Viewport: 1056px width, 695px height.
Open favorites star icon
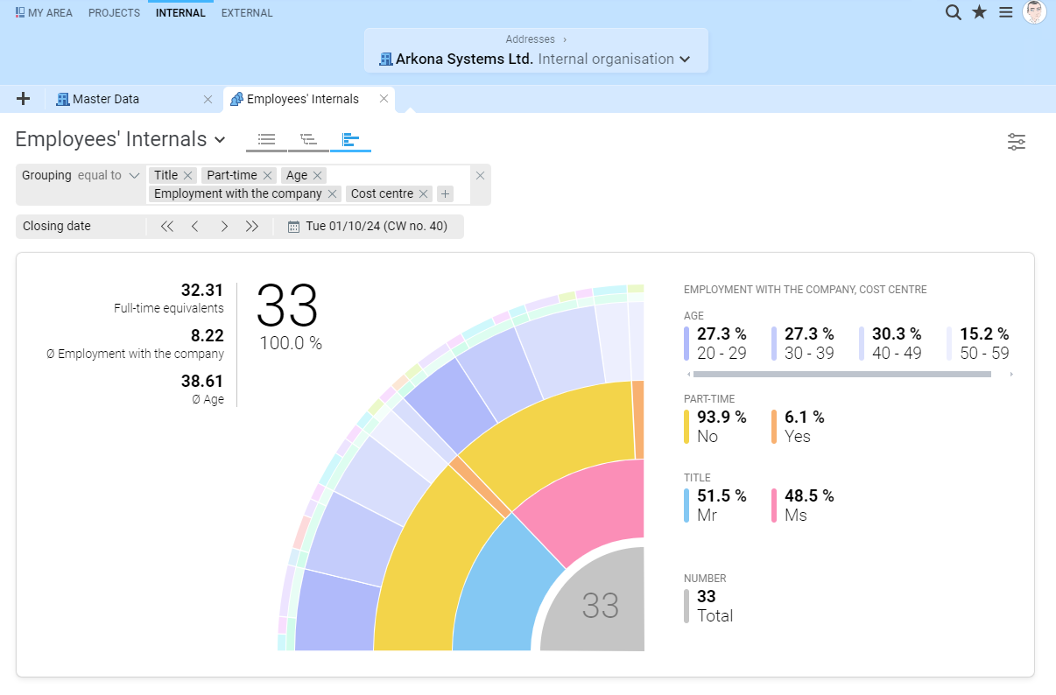pyautogui.click(x=980, y=12)
